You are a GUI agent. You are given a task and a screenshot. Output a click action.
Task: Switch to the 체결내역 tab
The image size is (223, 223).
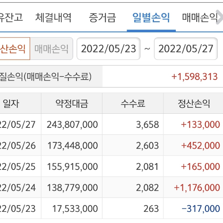54,17
